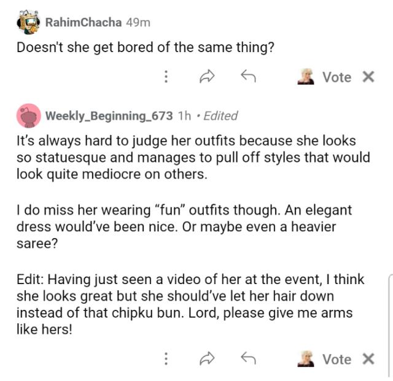
Task: Share RahimChacha's comment
Action: tap(206, 77)
